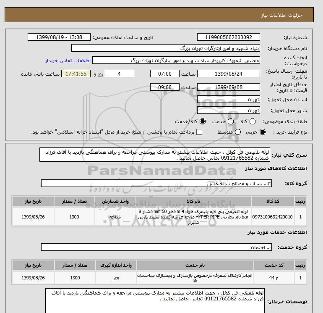Toggle the treasury bonds payment checkbox
Image resolution: width=323 pixels, height=313 pixels.
point(199,132)
